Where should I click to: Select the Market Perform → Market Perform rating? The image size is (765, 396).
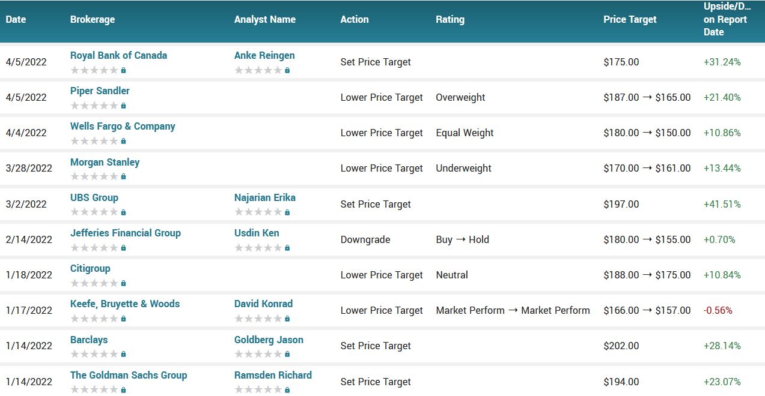[x=513, y=310]
